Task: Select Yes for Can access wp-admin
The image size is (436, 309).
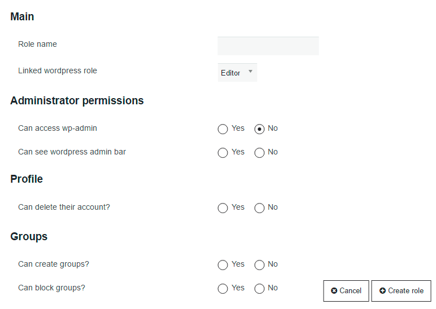Action: click(223, 129)
